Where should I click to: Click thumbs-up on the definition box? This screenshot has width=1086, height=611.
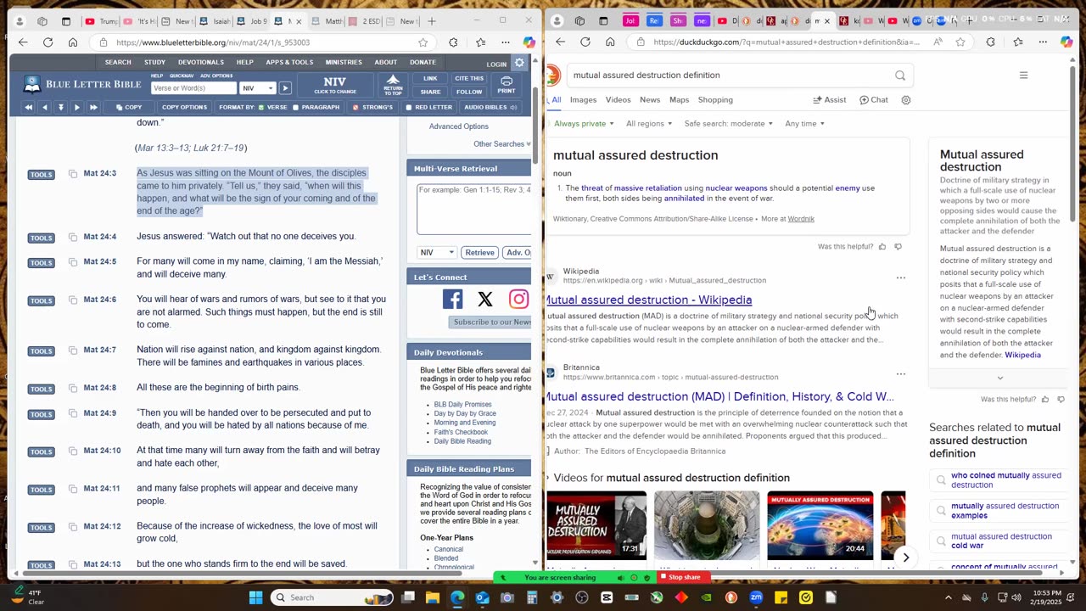coord(882,247)
